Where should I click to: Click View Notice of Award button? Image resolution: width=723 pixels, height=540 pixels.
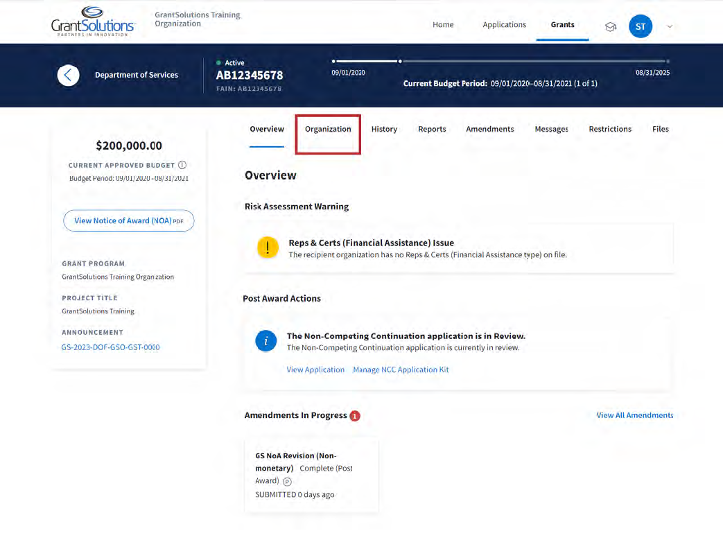coord(129,220)
